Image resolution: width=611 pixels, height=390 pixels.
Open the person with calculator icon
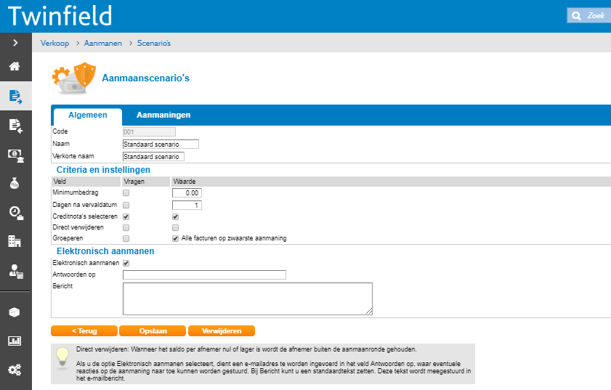15,271
